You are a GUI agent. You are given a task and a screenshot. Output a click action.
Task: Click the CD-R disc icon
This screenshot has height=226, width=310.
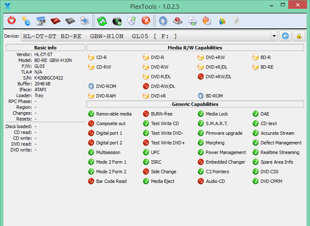(91, 57)
